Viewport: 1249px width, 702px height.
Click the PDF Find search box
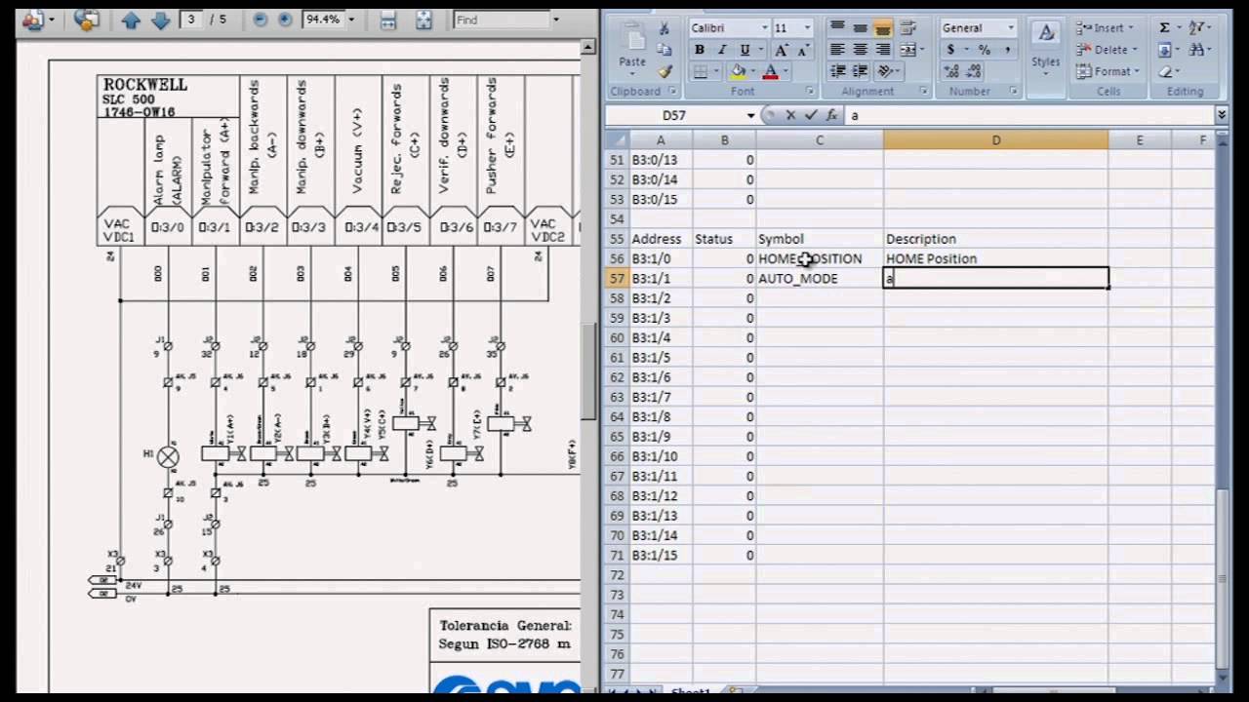click(502, 19)
